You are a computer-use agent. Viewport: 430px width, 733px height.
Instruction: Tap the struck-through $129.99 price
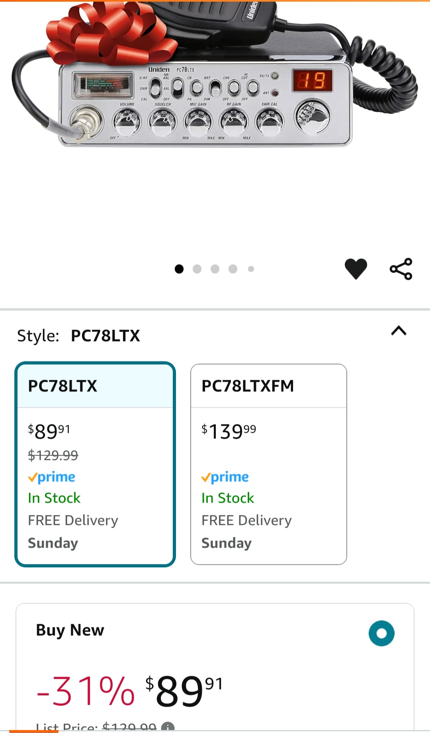[53, 455]
